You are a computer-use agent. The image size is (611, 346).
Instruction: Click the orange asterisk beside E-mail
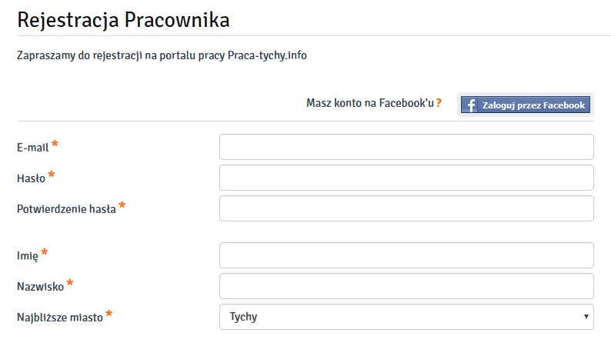point(55,145)
